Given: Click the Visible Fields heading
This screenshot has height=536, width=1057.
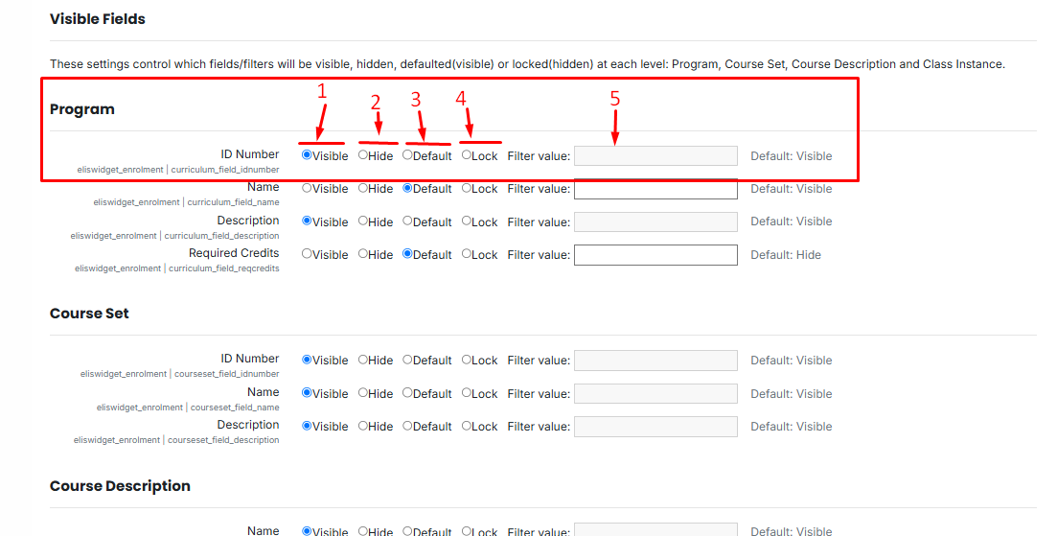Looking at the screenshot, I should [98, 19].
